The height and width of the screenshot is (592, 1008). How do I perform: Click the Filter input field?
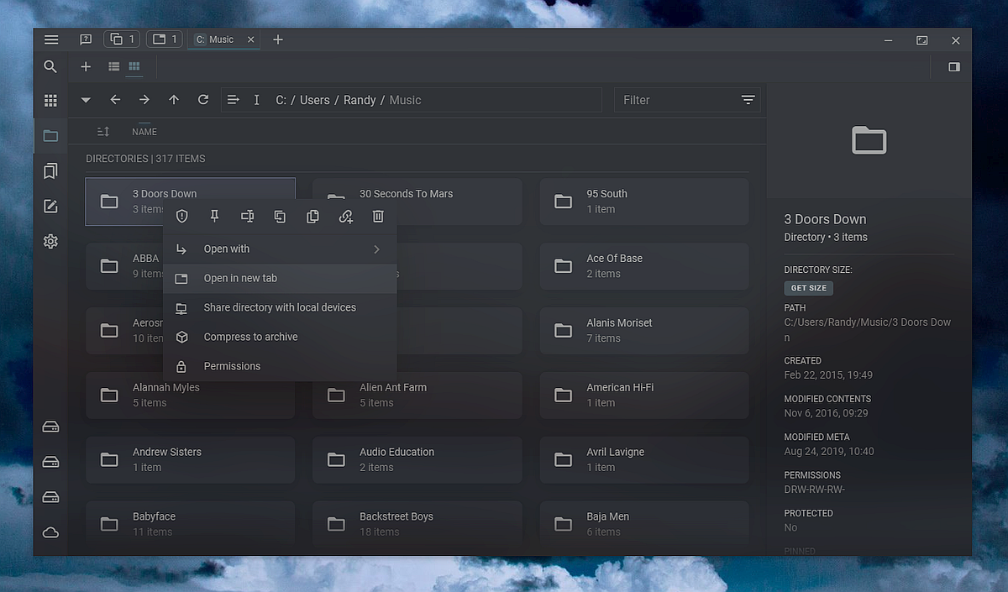675,100
